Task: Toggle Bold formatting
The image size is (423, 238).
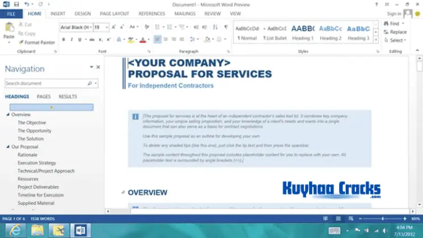Action: click(64, 40)
